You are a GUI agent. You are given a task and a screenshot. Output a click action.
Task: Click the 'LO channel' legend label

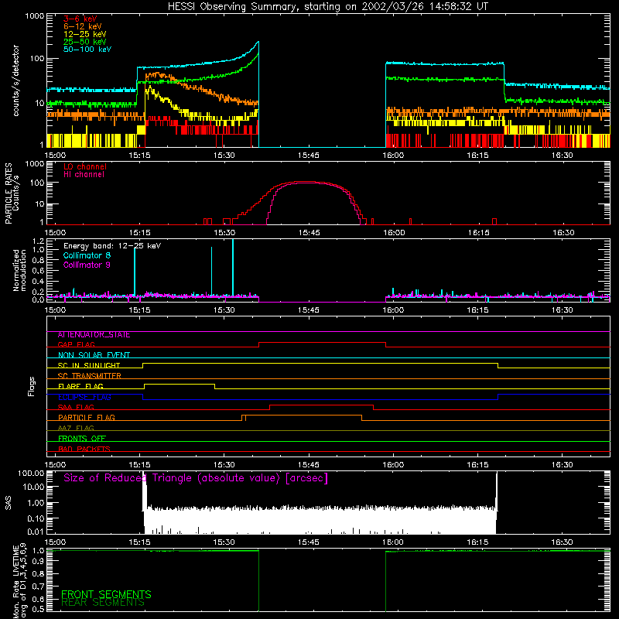click(85, 166)
